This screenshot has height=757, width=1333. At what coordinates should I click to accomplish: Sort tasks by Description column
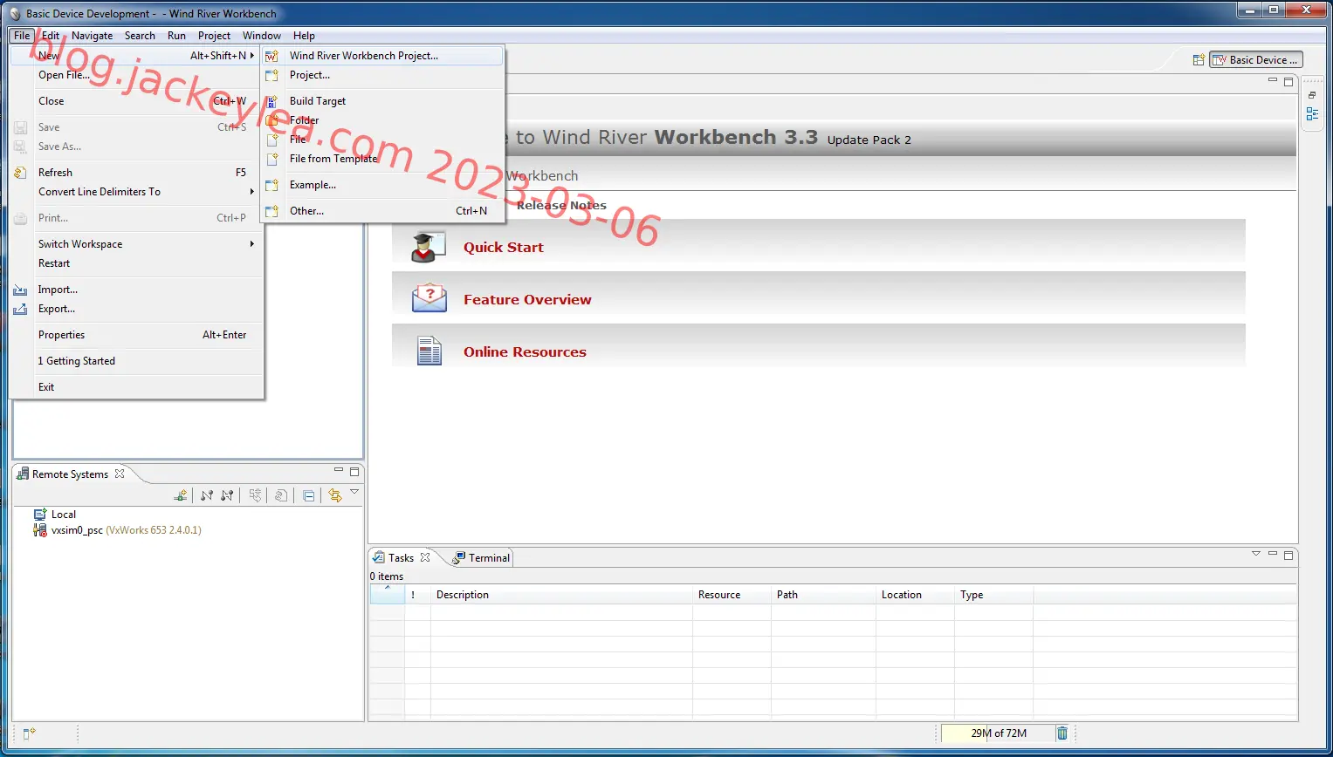561,595
